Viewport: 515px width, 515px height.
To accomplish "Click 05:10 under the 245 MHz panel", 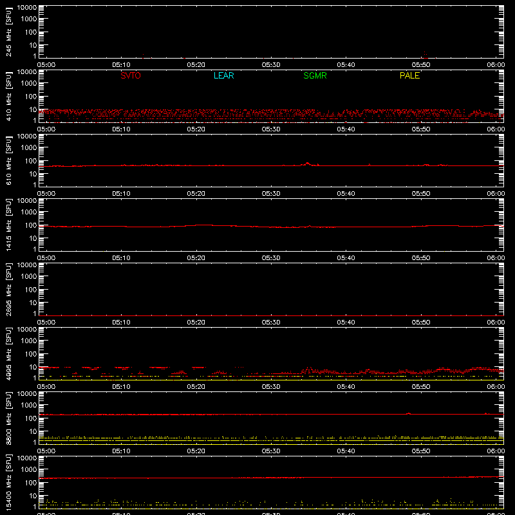I will [121, 65].
